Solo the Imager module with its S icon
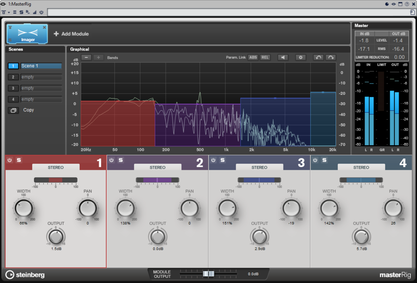Viewport: 417px width, 283px height. (x=10, y=40)
